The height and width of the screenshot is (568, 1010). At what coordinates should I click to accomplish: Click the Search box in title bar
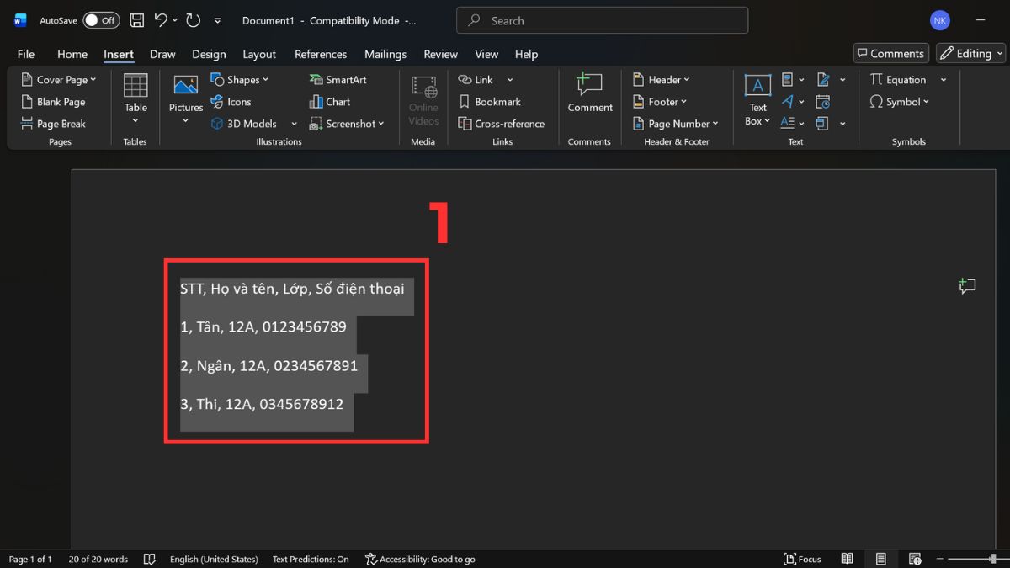(x=602, y=20)
